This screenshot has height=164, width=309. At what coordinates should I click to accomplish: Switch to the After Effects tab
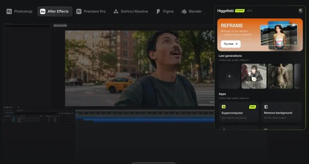pyautogui.click(x=55, y=12)
